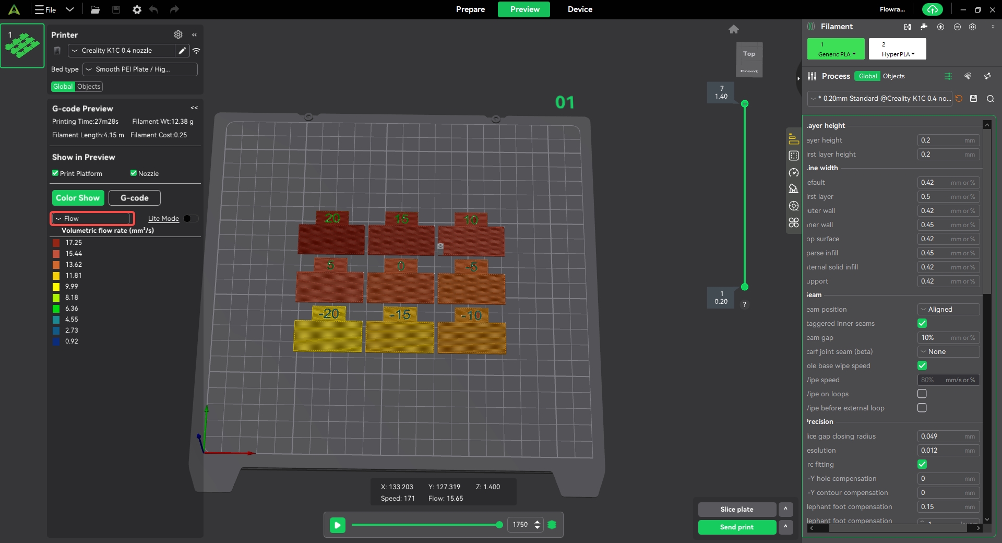Click the printer Wi-Fi connection icon

tap(196, 51)
